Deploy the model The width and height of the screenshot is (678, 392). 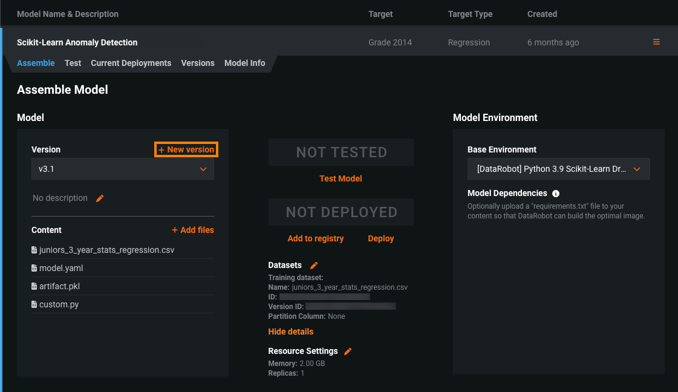click(x=380, y=238)
